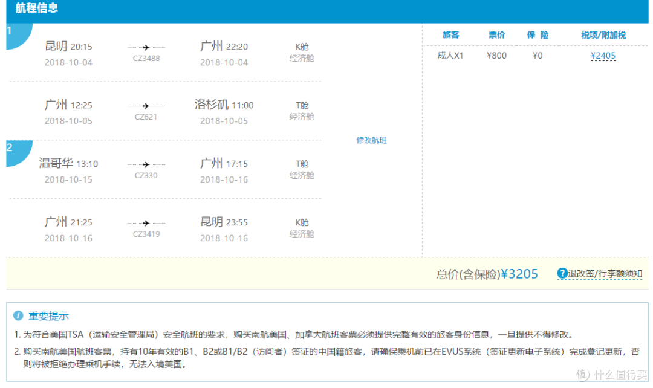The height and width of the screenshot is (388, 653).
Task: Click the 修改航班 link
Action: click(x=371, y=140)
